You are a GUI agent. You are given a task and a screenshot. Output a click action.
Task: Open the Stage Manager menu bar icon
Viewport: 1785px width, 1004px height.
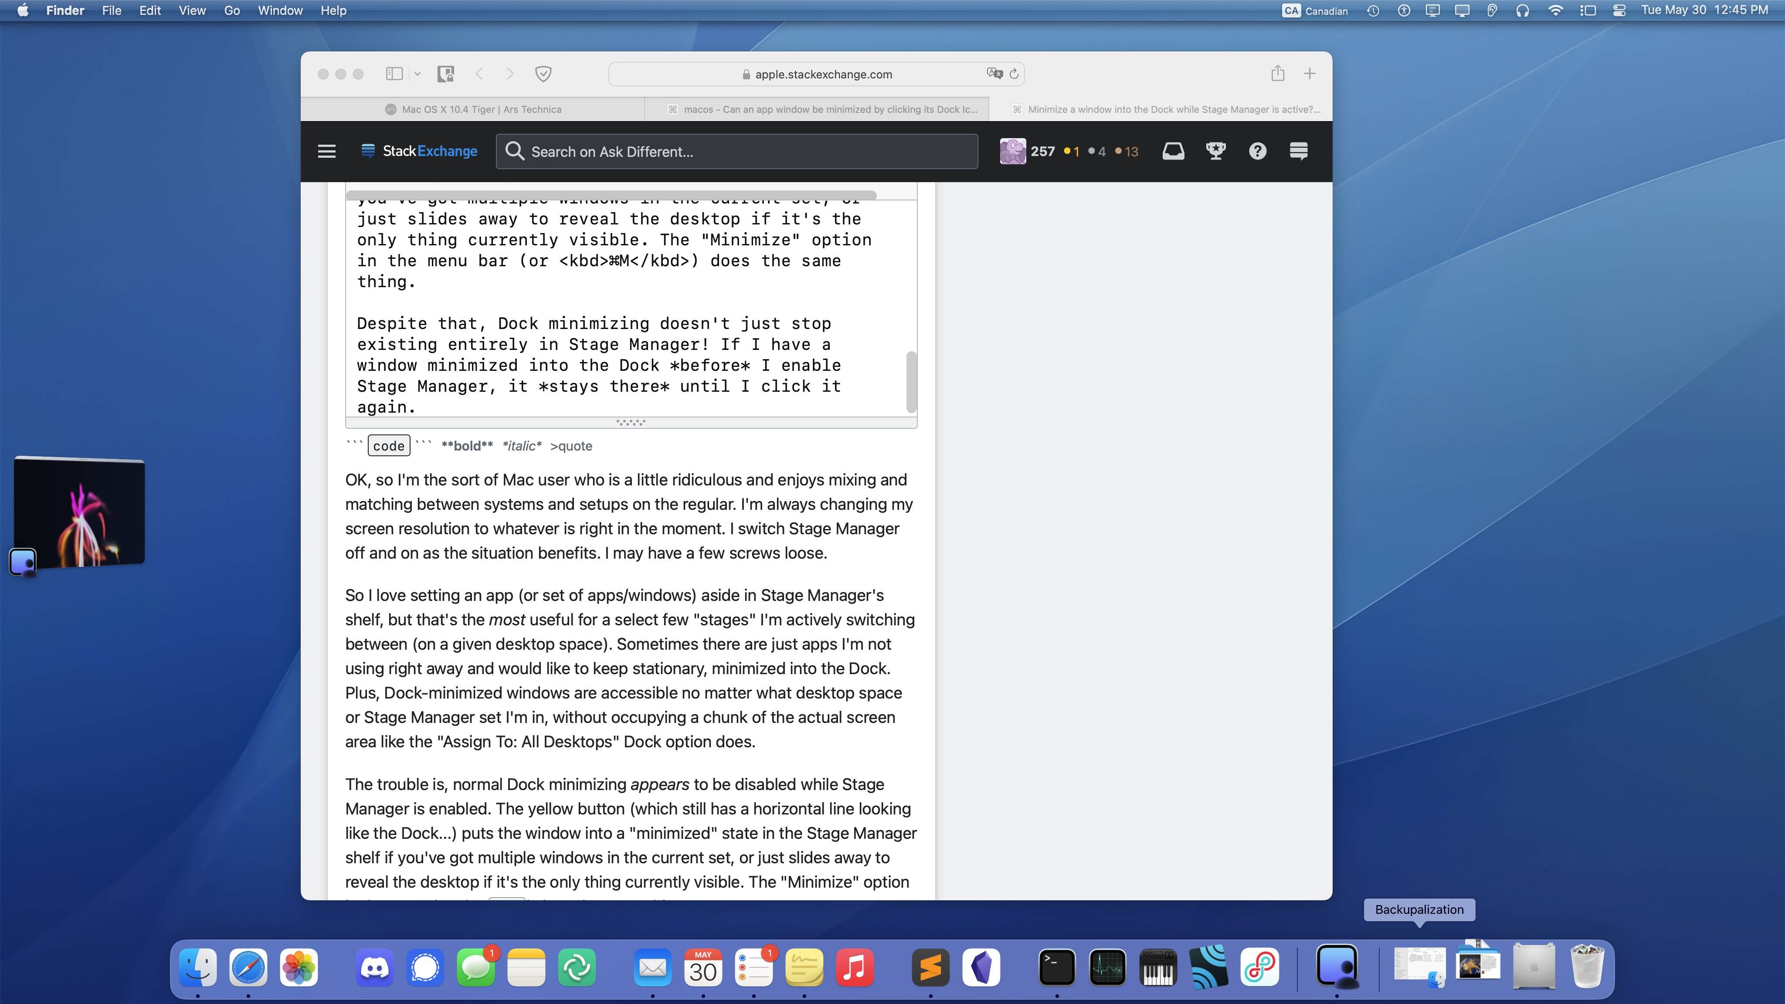1588,10
